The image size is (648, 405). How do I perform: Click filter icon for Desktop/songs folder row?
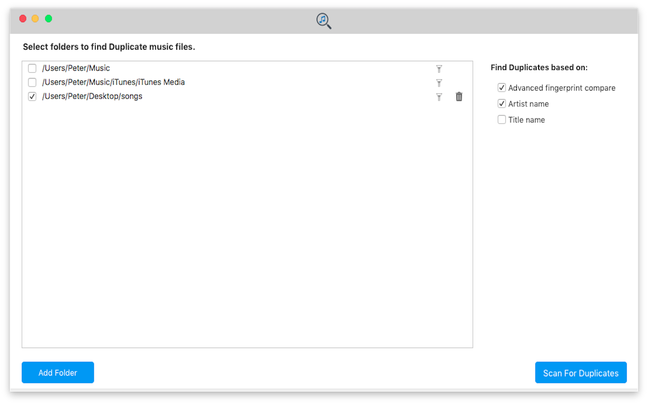[x=439, y=97]
